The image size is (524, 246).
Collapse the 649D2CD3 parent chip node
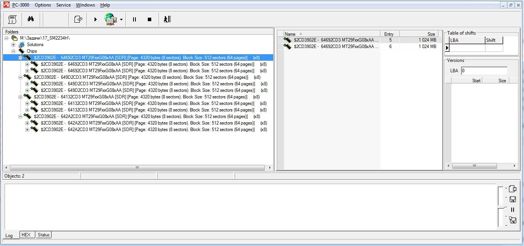click(20, 77)
